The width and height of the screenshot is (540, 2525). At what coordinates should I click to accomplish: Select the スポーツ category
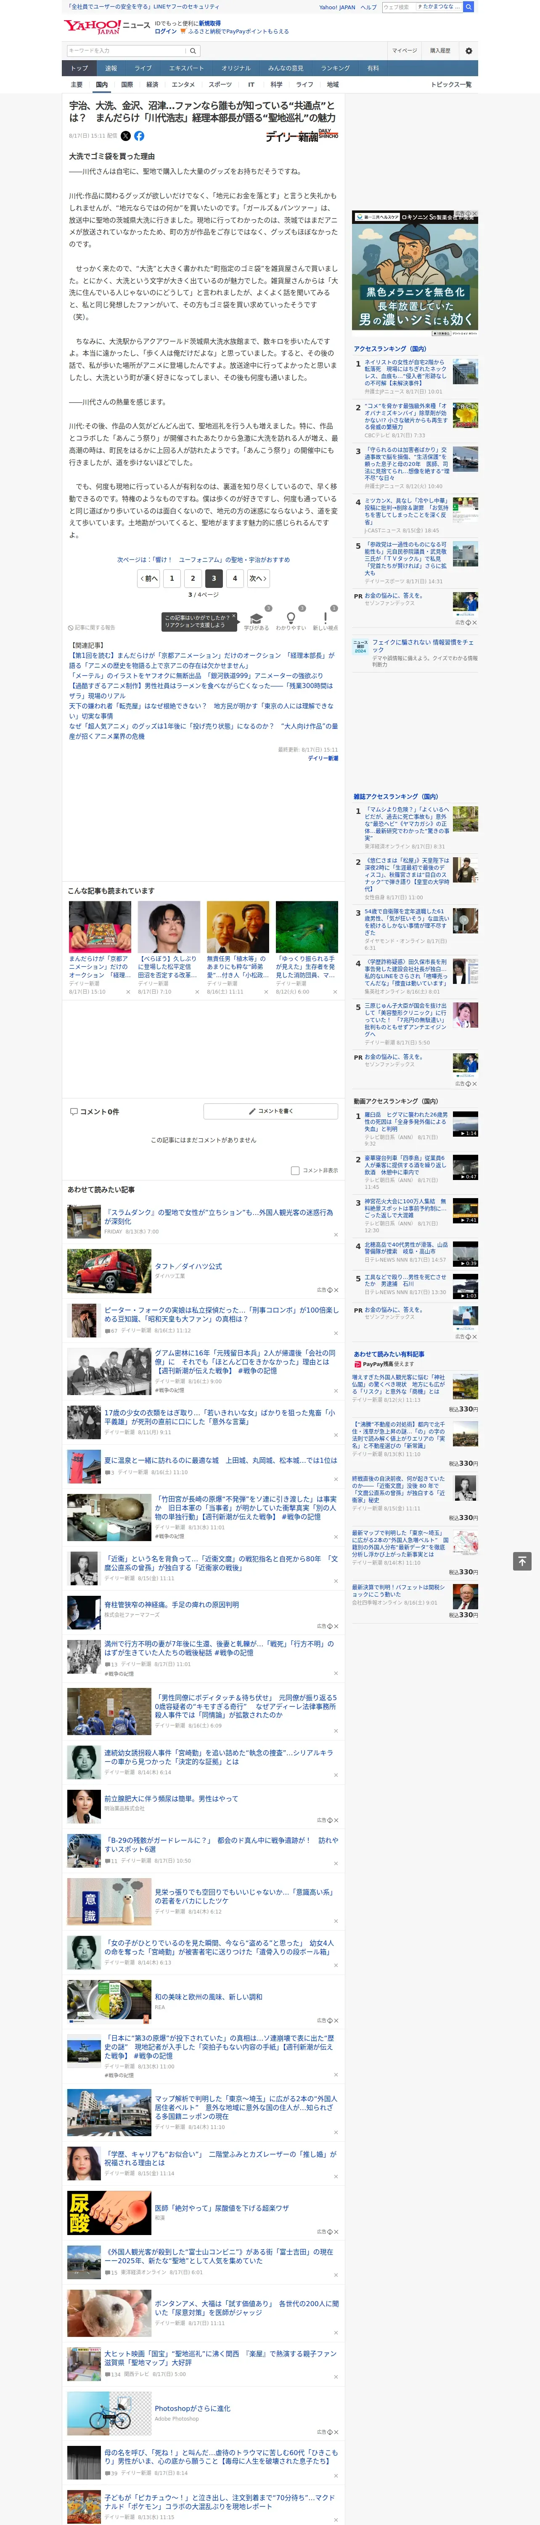tap(220, 84)
